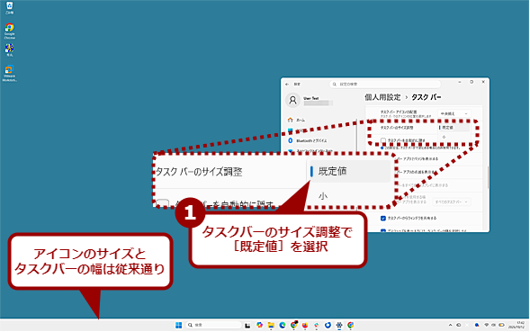Open File Explorer from the taskbar
Screen dimensions: 530x332
[271, 325]
